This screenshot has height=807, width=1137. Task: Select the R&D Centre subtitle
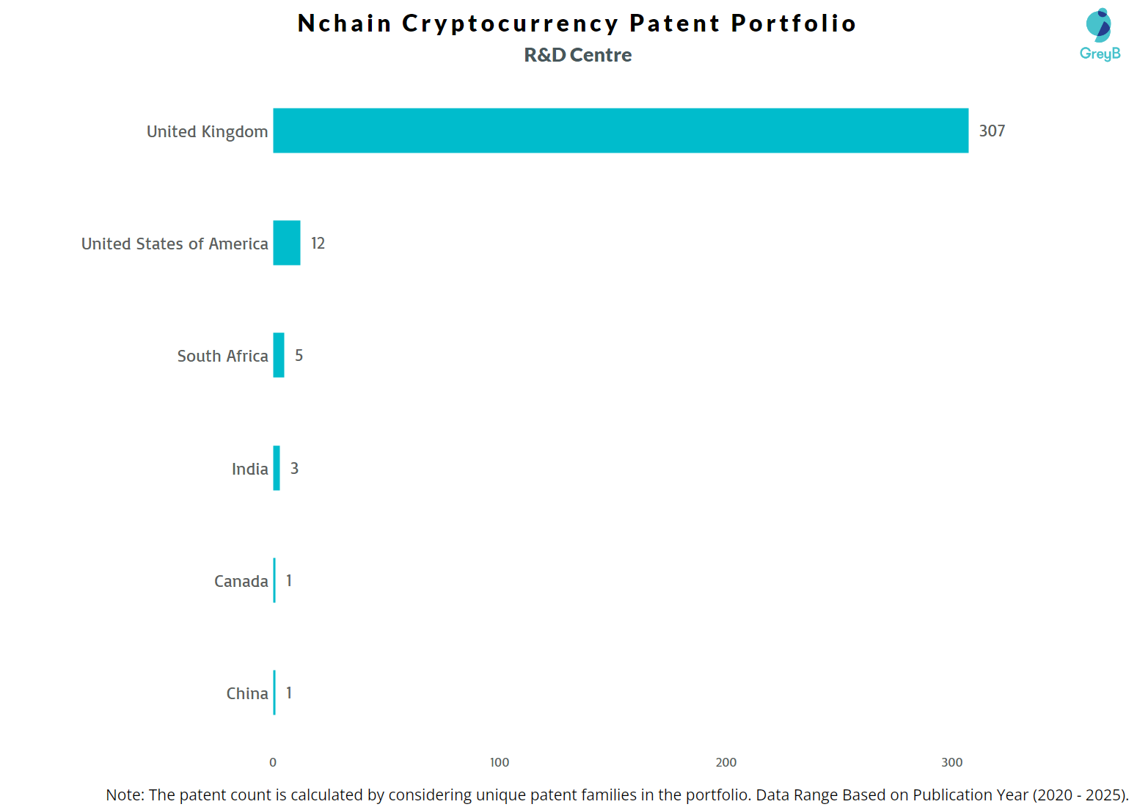[577, 55]
